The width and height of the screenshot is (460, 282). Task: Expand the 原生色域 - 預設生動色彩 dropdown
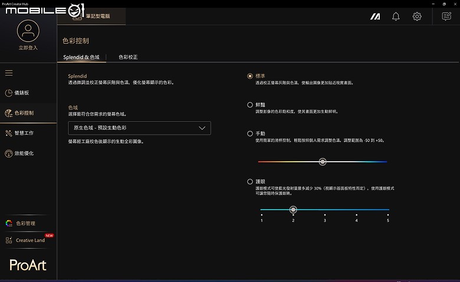(x=139, y=128)
